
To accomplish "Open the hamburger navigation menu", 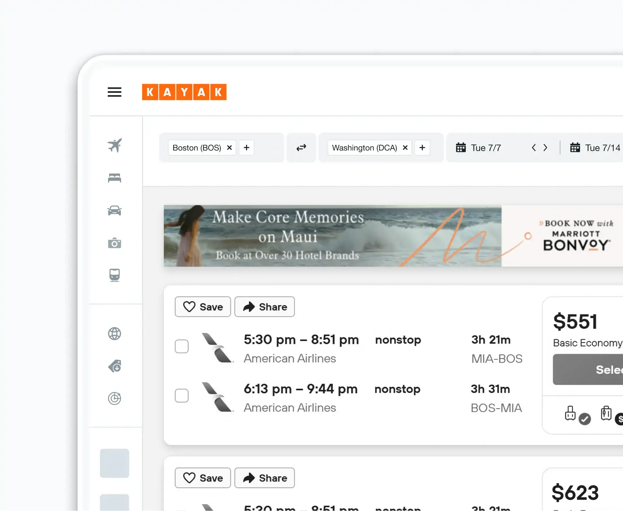I will tap(114, 92).
